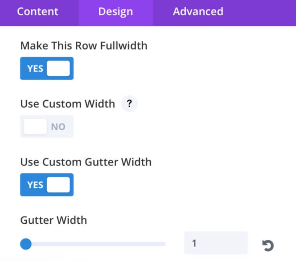
Task: Open the Advanced tab
Action: 198,11
